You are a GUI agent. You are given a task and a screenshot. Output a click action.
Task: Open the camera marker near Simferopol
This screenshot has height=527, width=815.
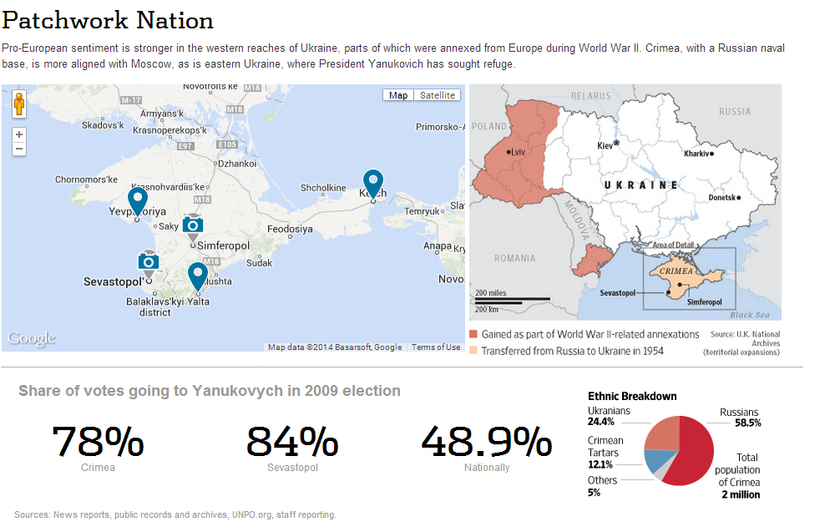(193, 225)
